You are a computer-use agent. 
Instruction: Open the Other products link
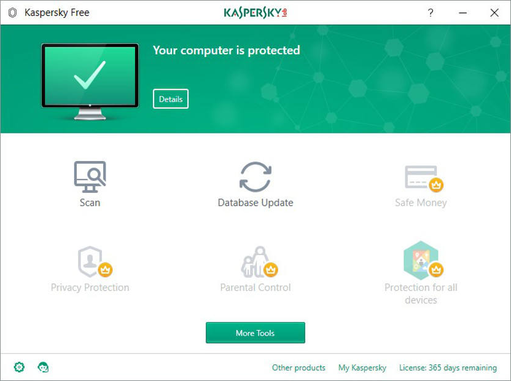(x=298, y=367)
